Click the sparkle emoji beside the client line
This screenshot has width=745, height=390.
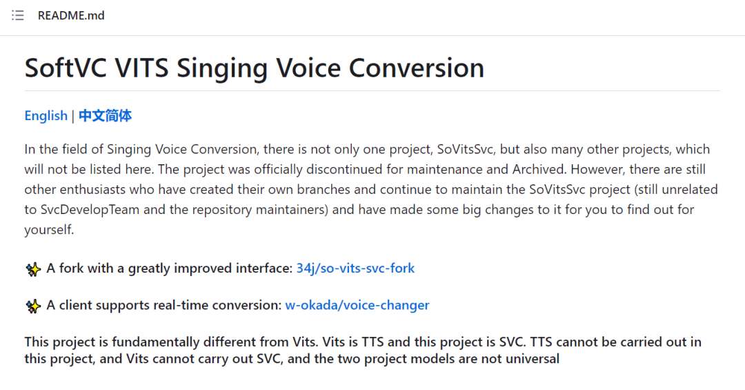coord(32,306)
